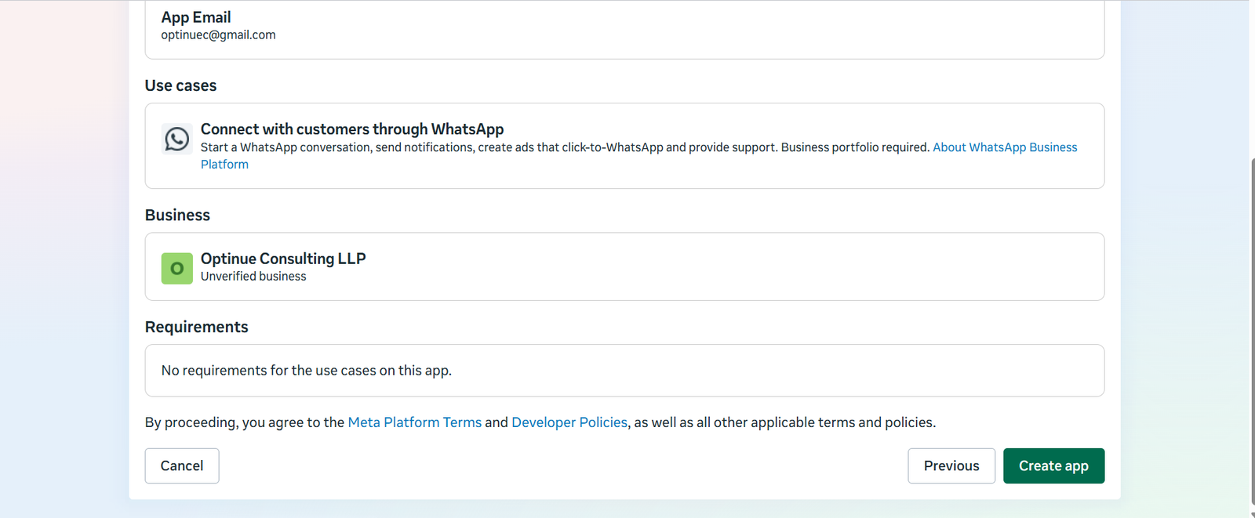
Task: Open About WhatsApp Business Platform link
Action: click(x=1005, y=147)
